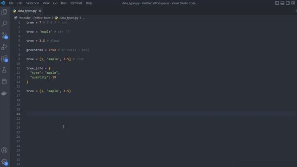297x167 pixels.
Task: Open the Selection menu
Action: point(32,3)
